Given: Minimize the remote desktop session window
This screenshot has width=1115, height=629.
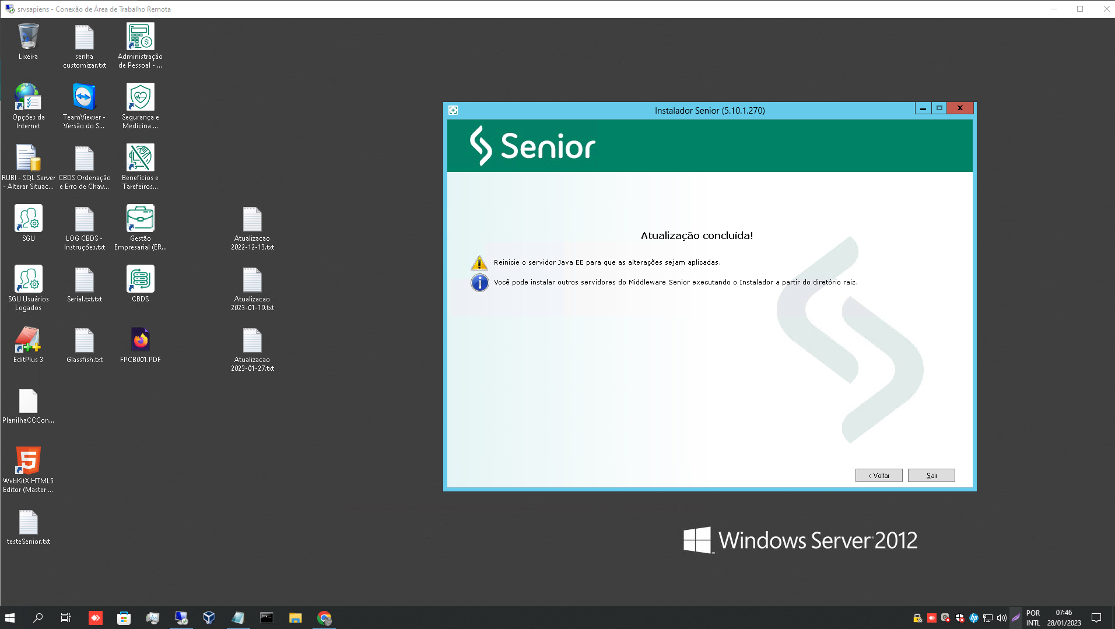Looking at the screenshot, I should pos(1054,9).
